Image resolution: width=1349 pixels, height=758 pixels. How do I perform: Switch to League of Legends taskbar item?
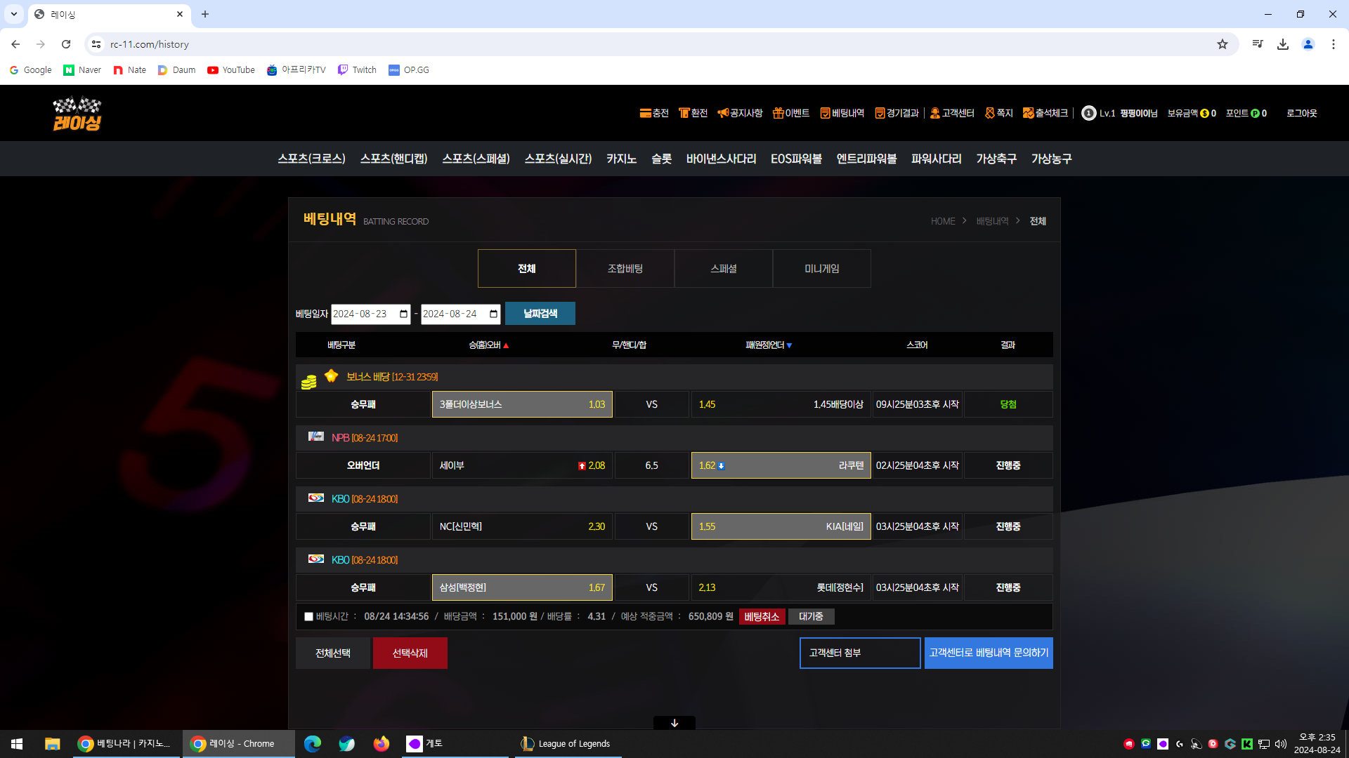568,744
